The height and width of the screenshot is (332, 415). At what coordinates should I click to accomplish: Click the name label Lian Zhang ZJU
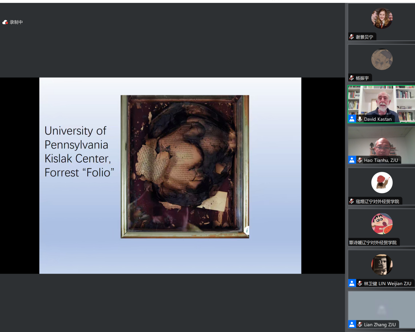[380, 324]
